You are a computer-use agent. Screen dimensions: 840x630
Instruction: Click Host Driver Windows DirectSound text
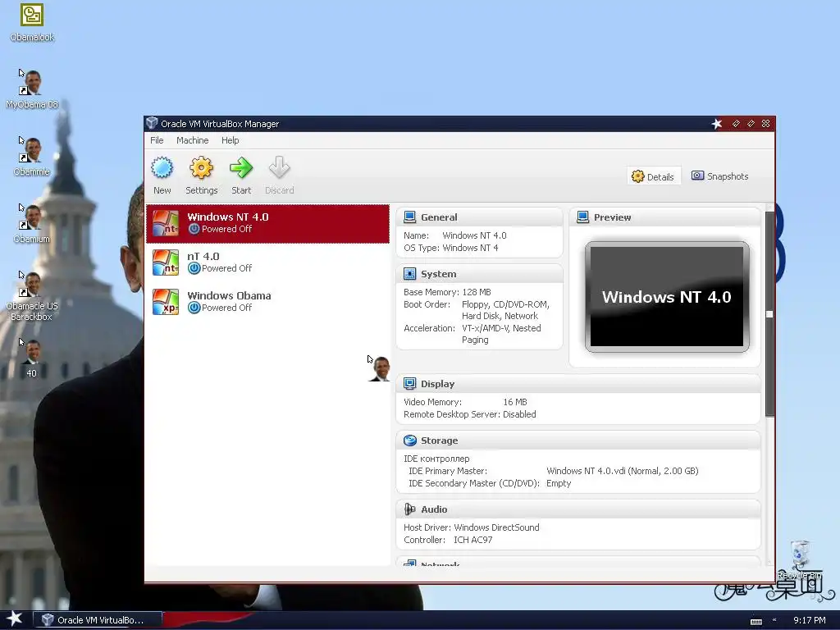tap(472, 527)
